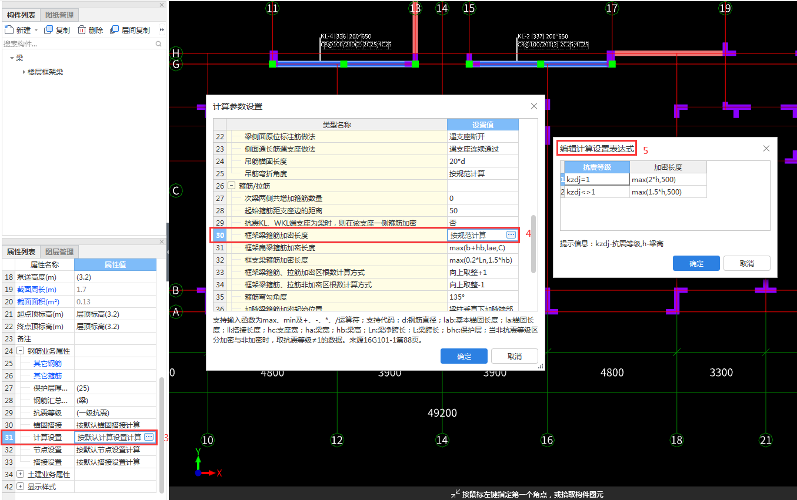Click the KL-2 beam label on canvas
The height and width of the screenshot is (500, 797).
point(553,40)
